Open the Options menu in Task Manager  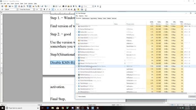81,16
